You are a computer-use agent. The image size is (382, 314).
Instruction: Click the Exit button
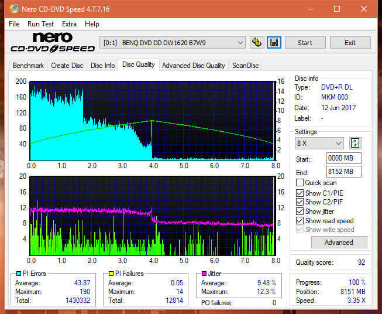tap(350, 43)
